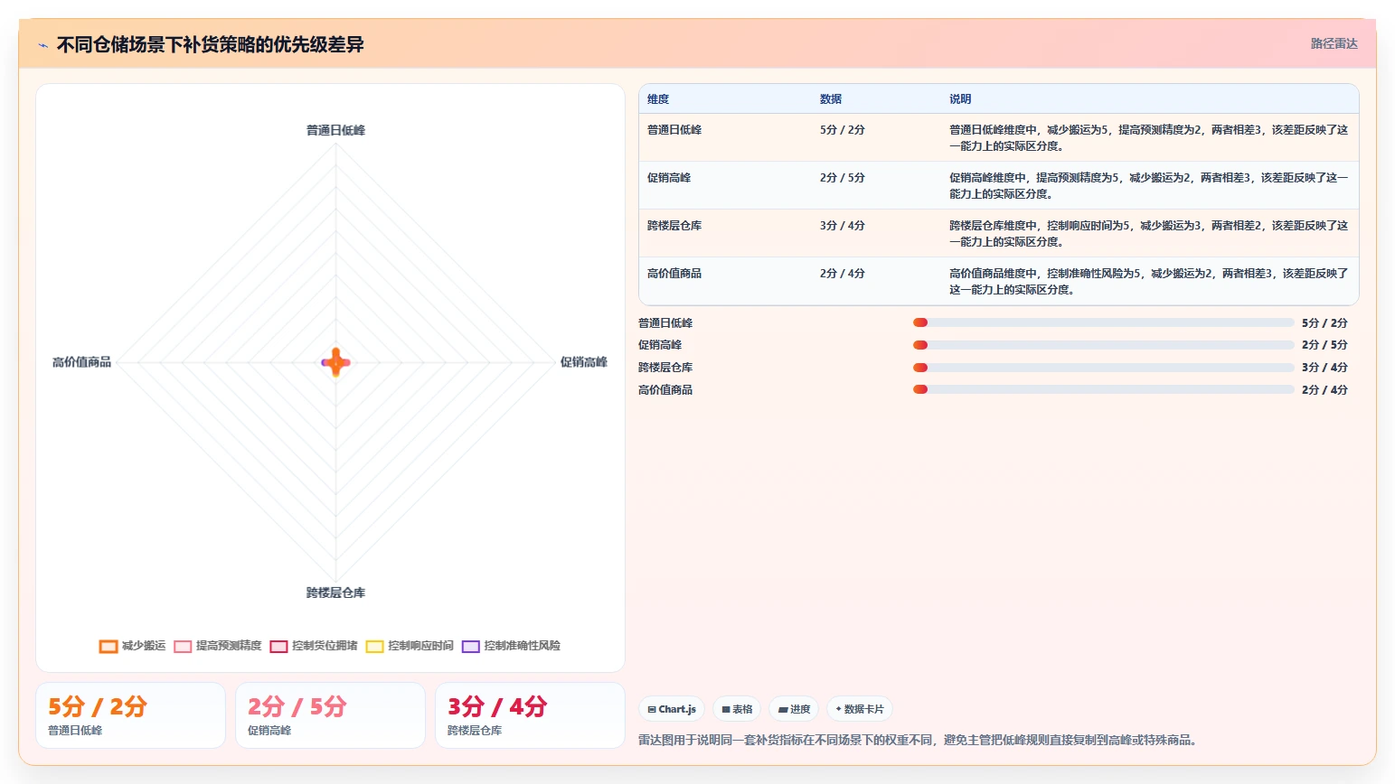
Task: Click 普通日低峰 label in progress list
Action: pyautogui.click(x=665, y=323)
